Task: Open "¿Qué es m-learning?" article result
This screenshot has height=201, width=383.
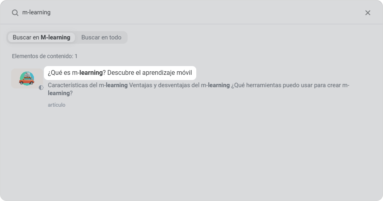Action: [x=120, y=73]
